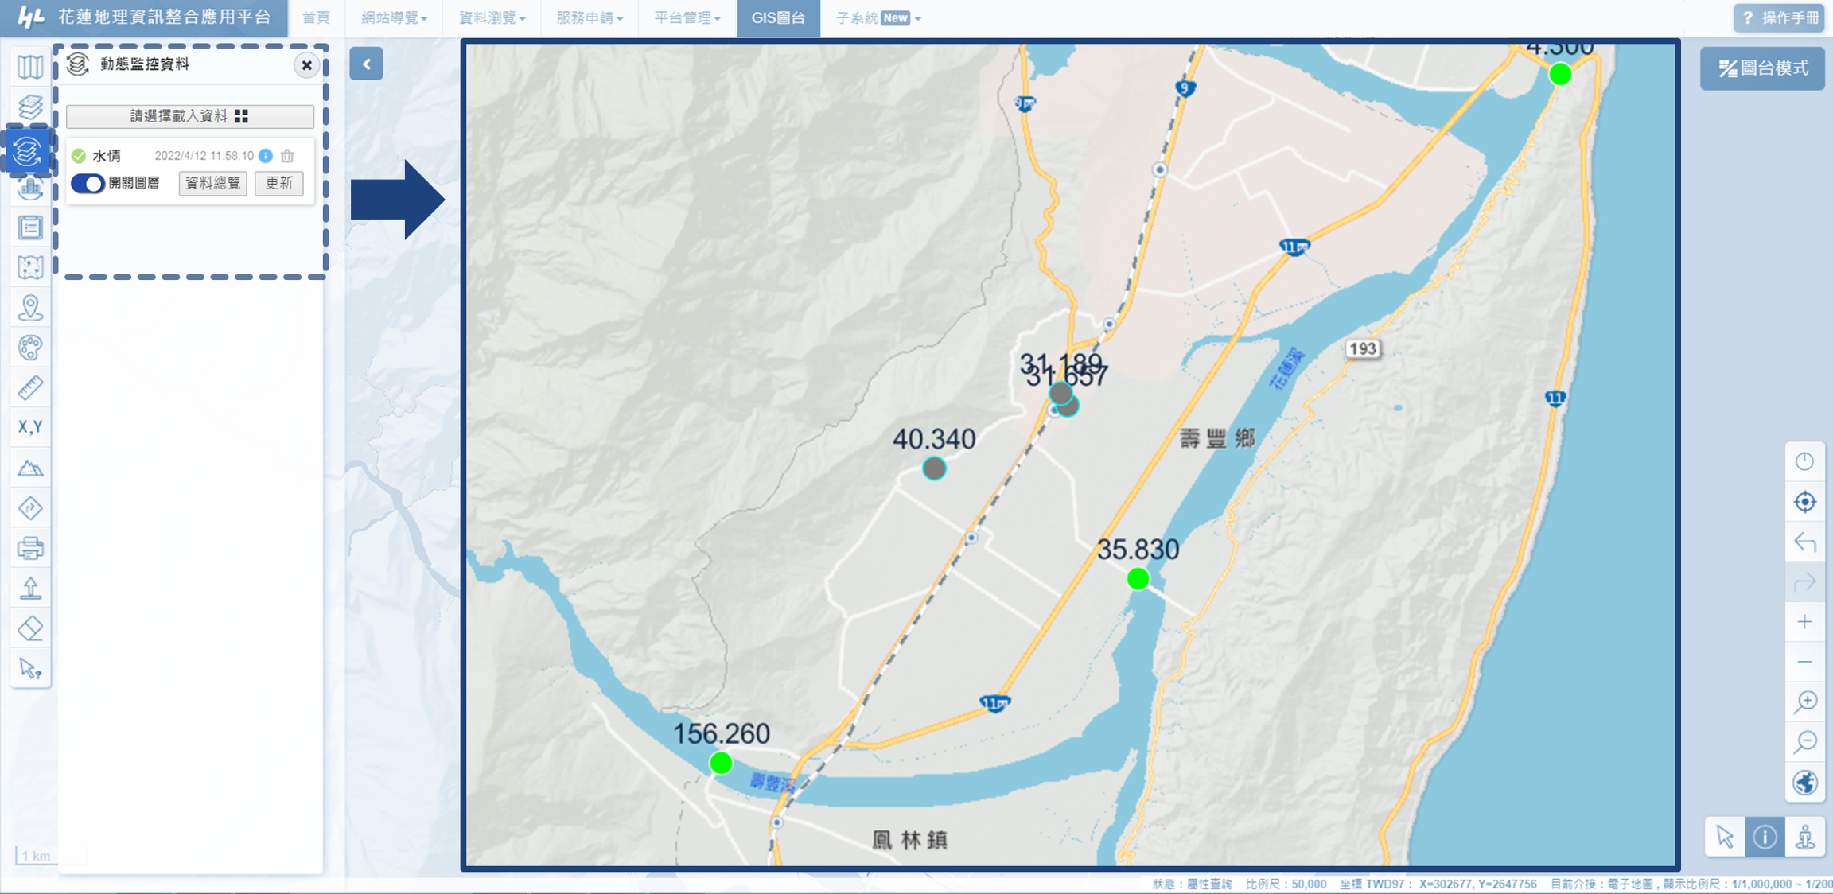Toggle the green 水情 status check

pyautogui.click(x=79, y=156)
